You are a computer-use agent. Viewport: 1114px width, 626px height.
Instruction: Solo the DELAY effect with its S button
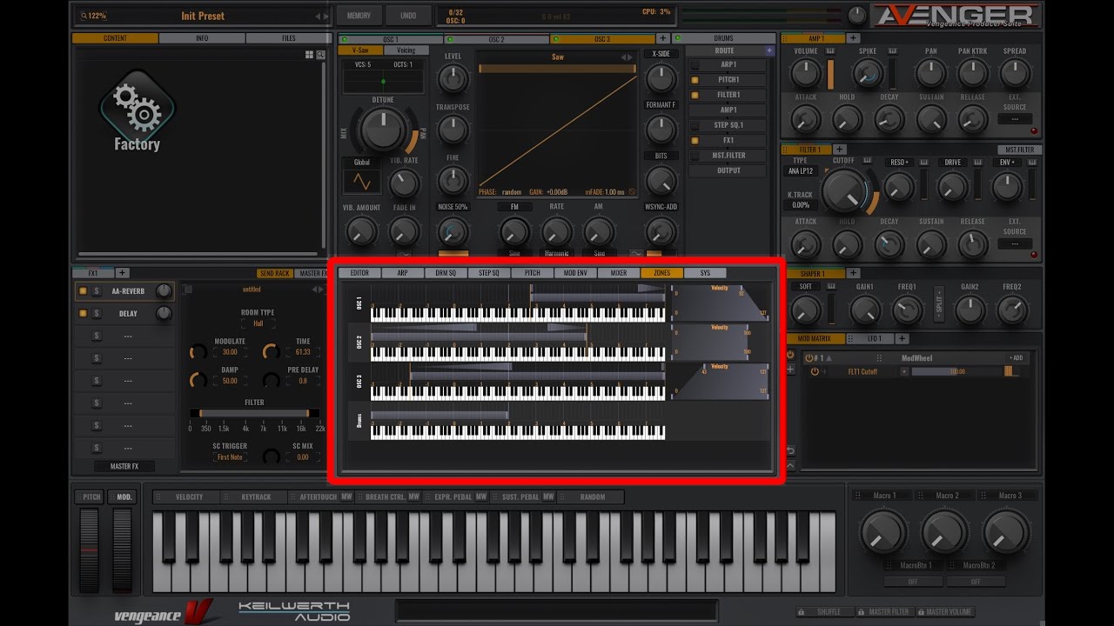point(96,314)
